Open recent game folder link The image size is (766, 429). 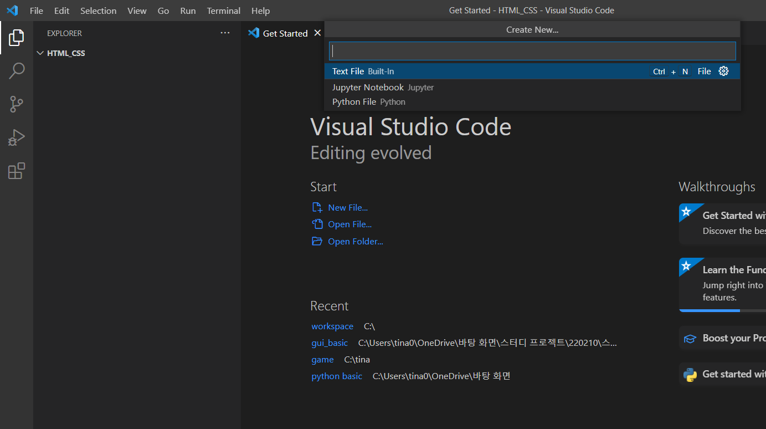[x=322, y=359]
